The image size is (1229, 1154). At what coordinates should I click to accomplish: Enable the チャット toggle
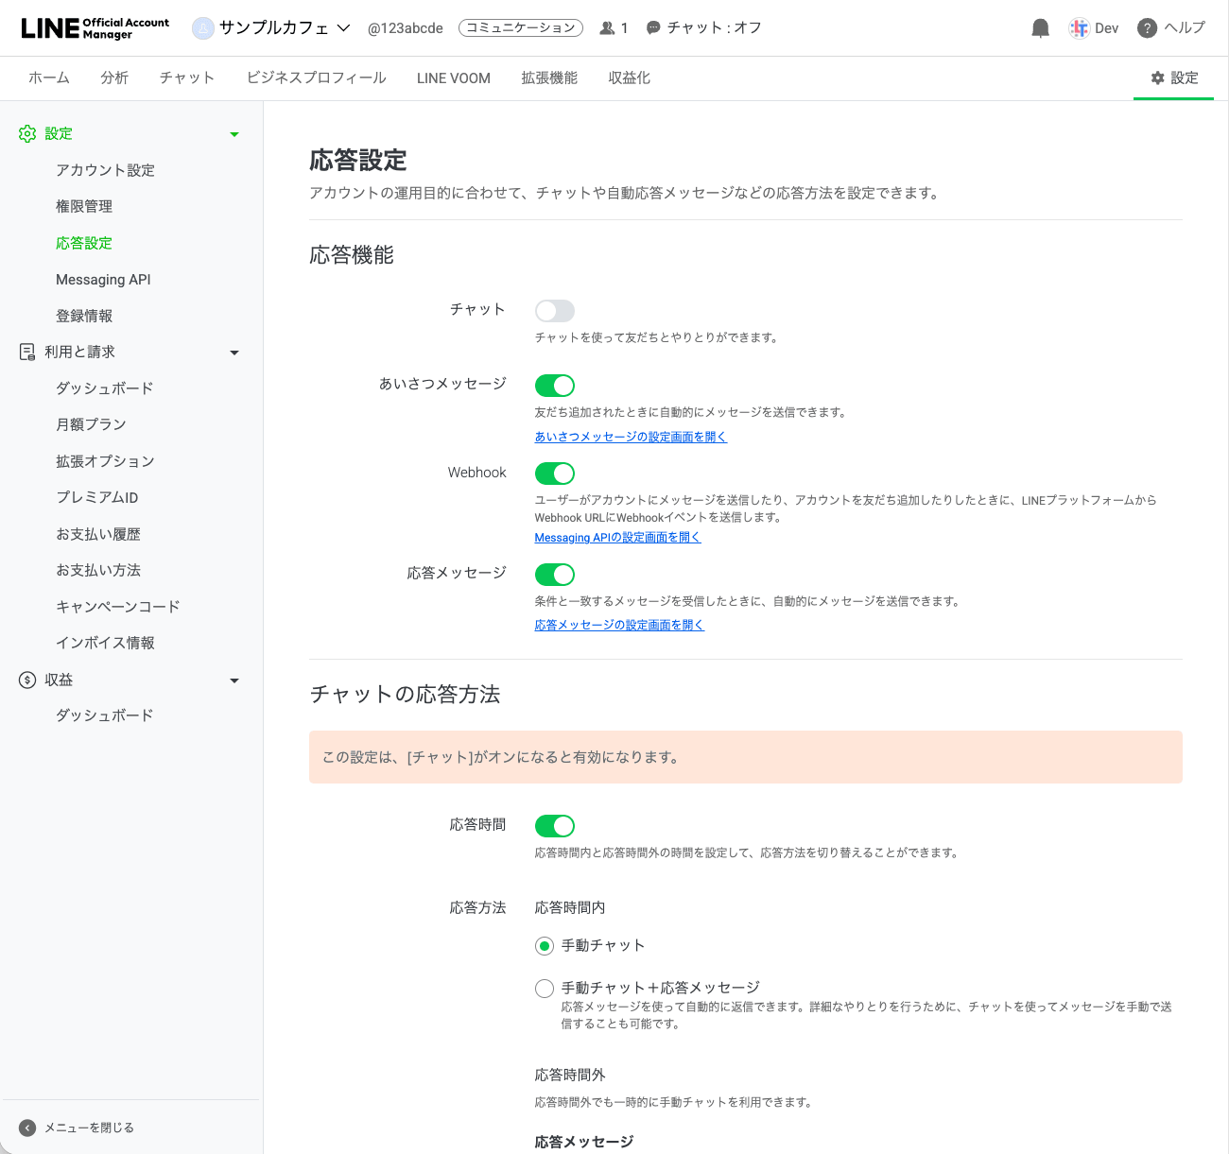coord(555,311)
